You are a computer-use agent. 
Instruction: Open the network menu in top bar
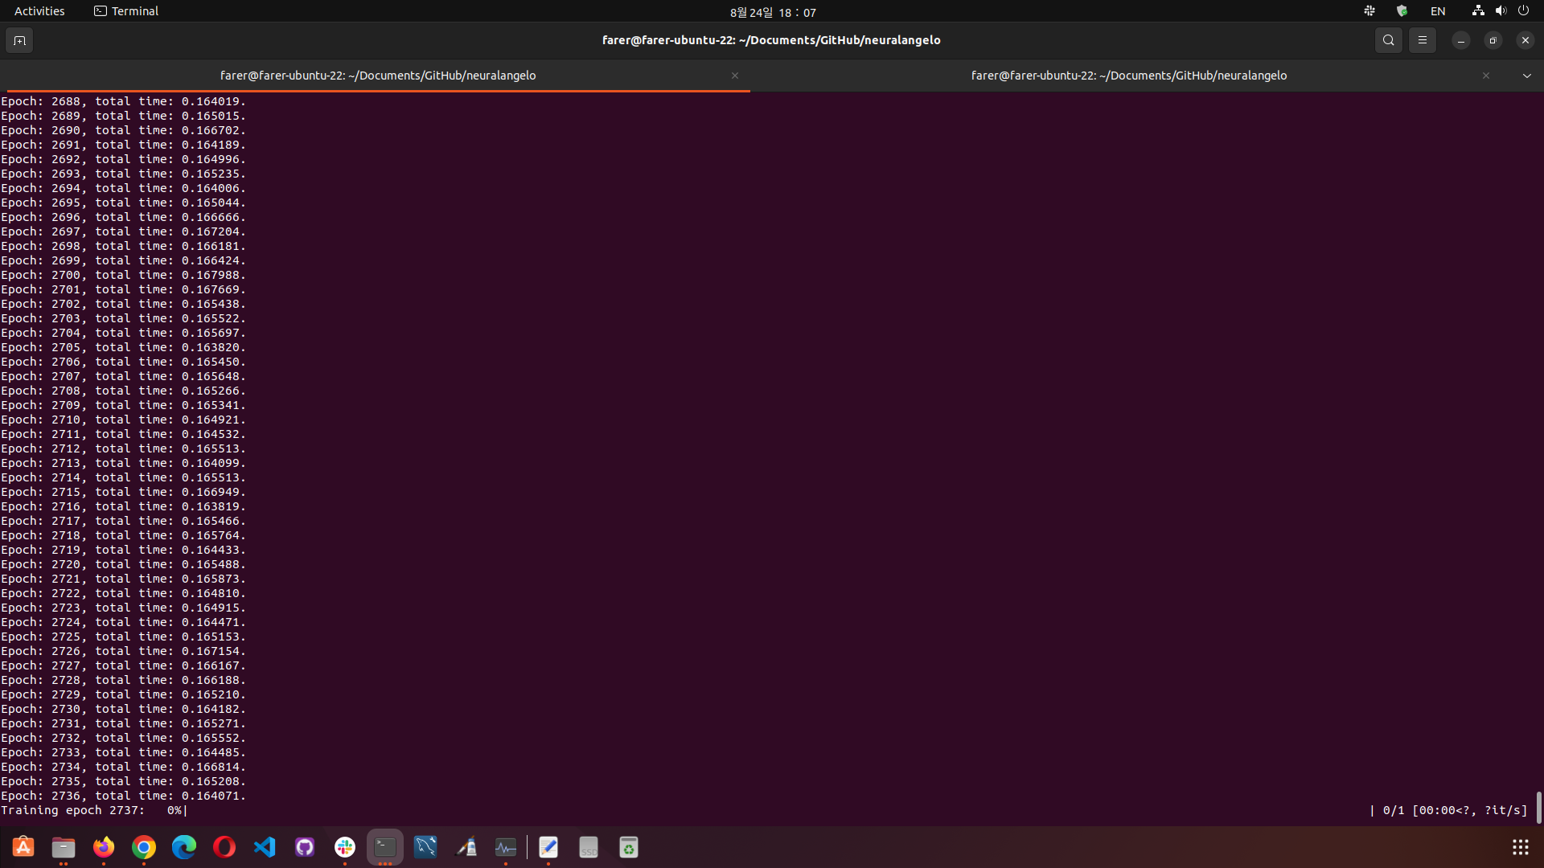click(x=1477, y=10)
